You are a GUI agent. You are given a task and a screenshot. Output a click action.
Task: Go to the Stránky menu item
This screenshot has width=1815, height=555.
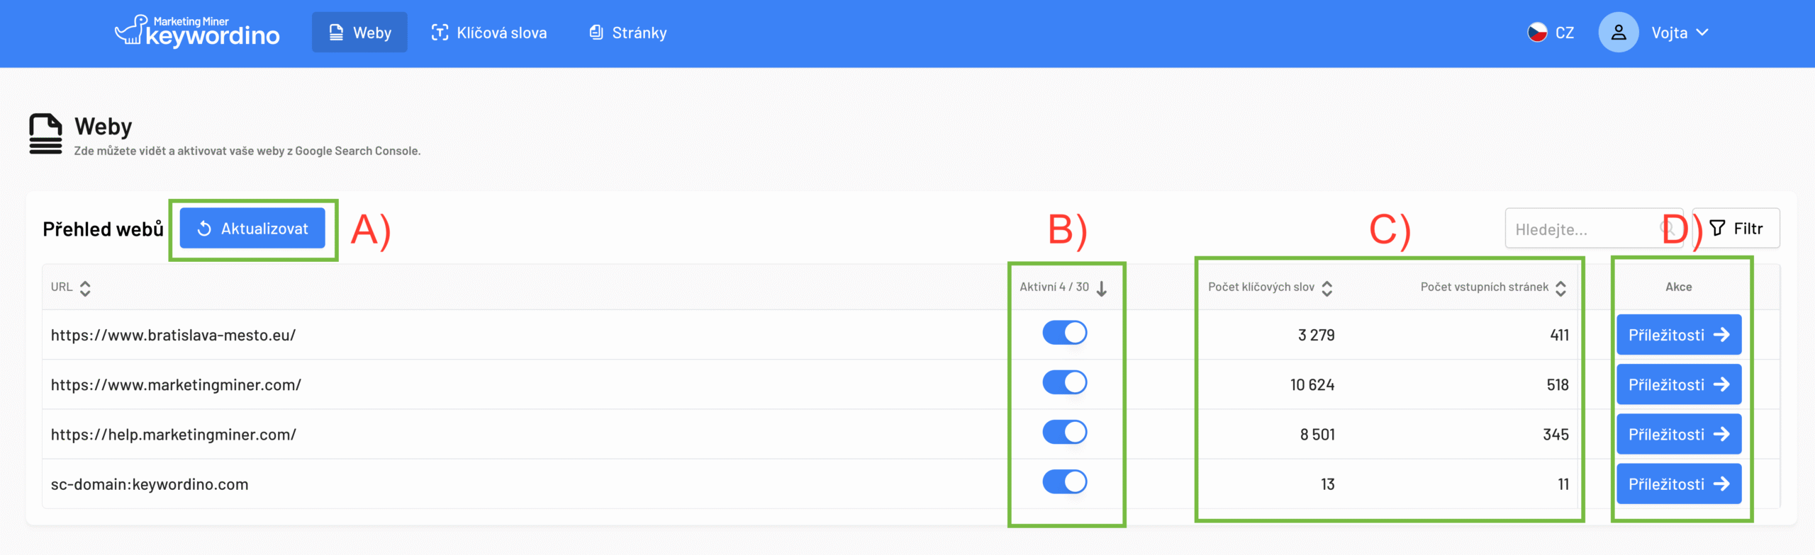pyautogui.click(x=628, y=33)
